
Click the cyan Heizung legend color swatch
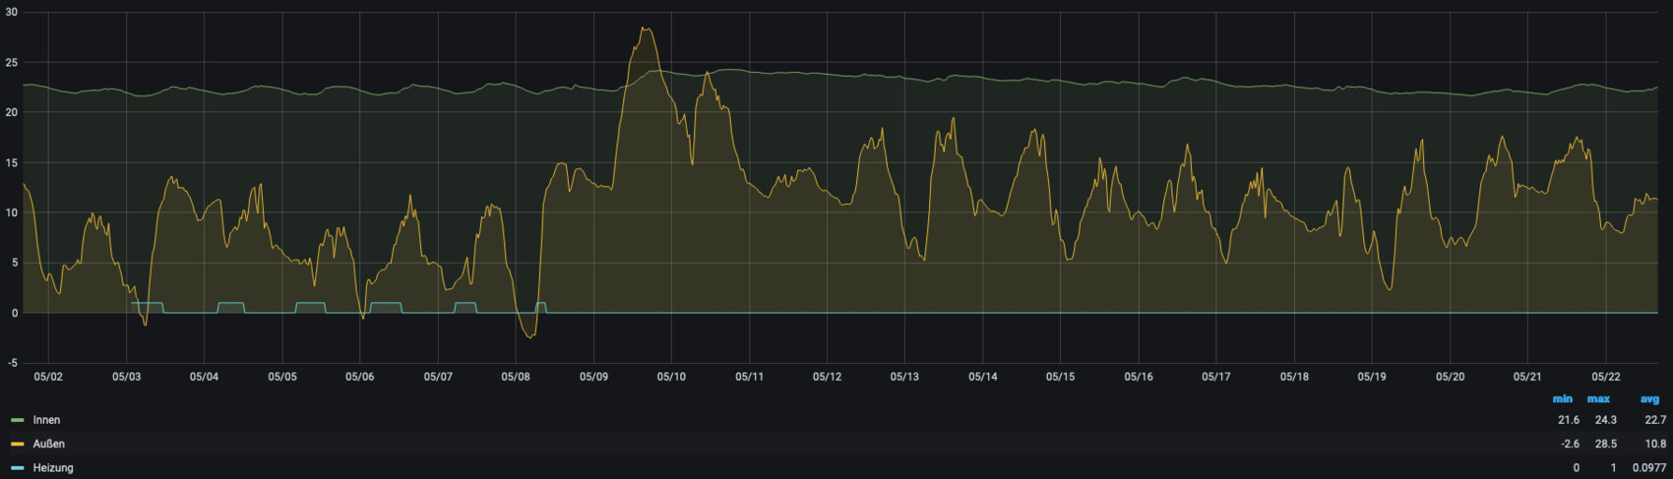point(18,468)
